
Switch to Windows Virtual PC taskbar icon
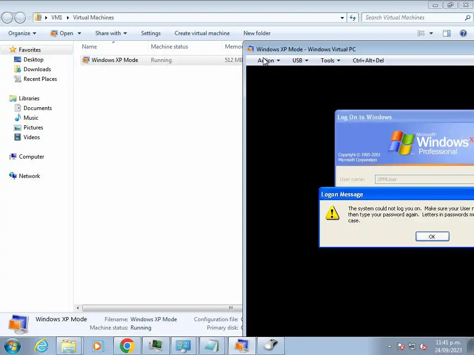pyautogui.click(x=241, y=346)
